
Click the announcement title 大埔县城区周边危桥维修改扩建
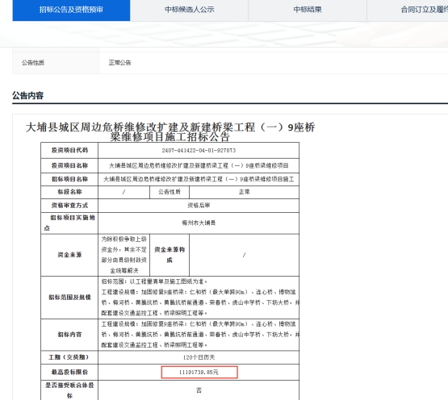click(x=170, y=131)
